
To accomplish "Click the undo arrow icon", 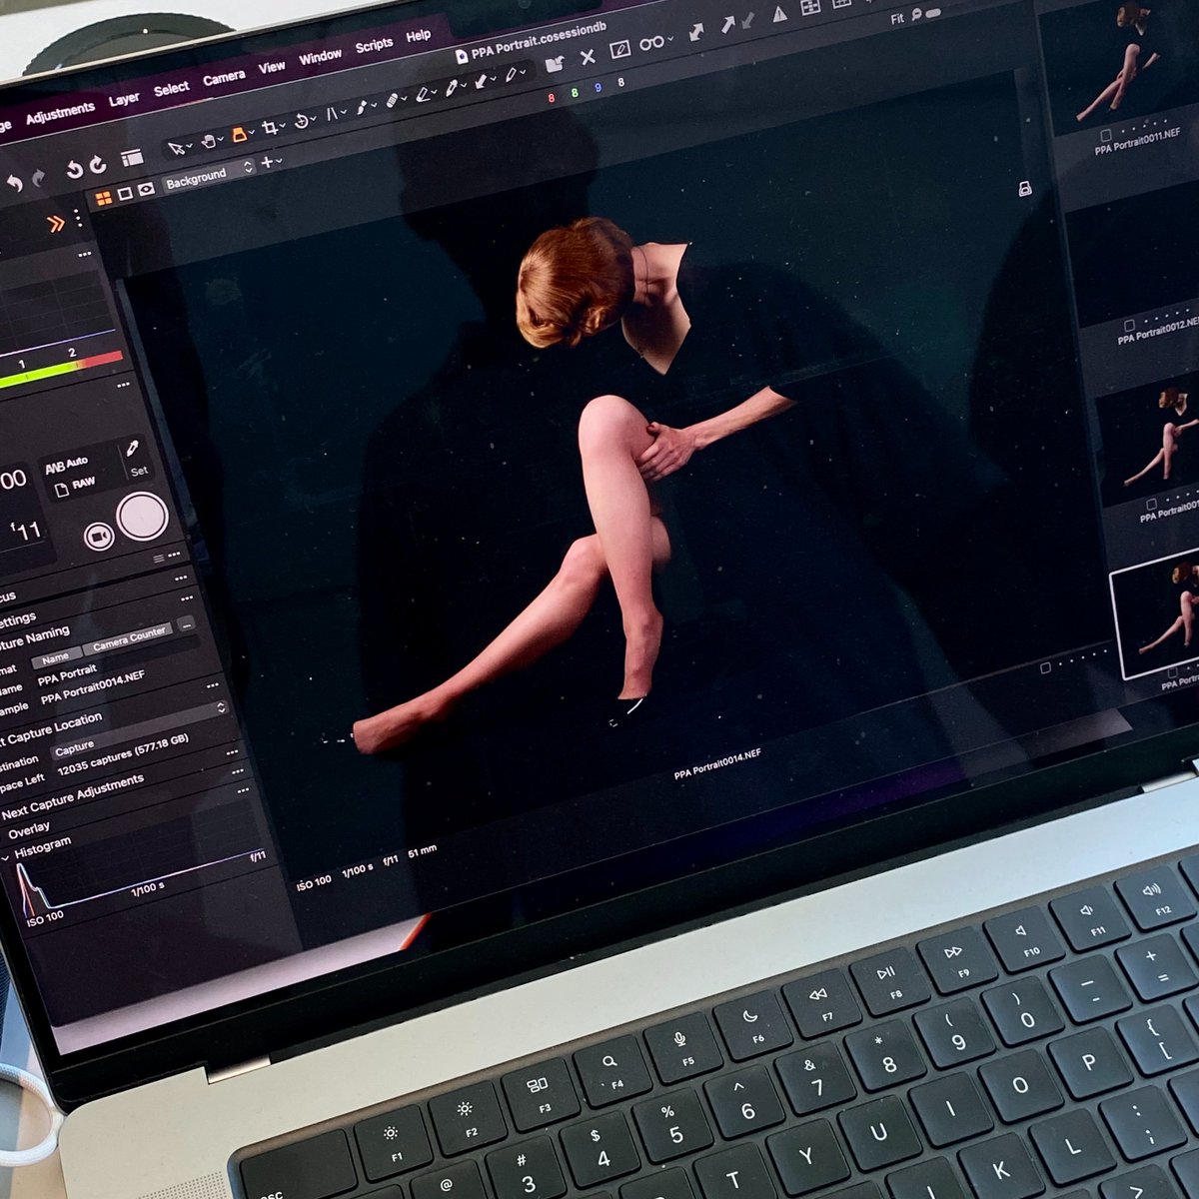I will coord(14,184).
